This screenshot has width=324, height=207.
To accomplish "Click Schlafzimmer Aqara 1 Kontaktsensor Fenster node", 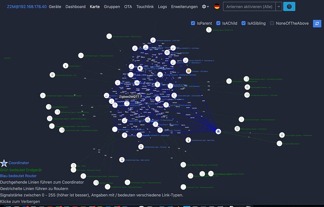I will click(x=43, y=95).
